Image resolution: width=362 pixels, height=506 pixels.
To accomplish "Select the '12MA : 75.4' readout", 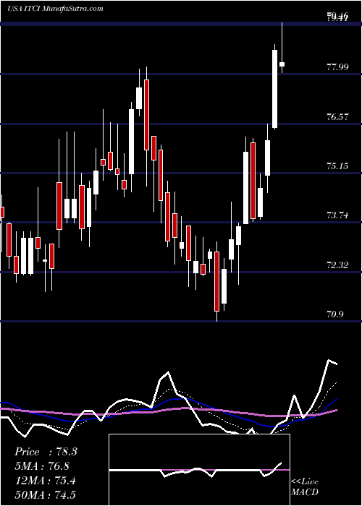I will [x=45, y=481].
